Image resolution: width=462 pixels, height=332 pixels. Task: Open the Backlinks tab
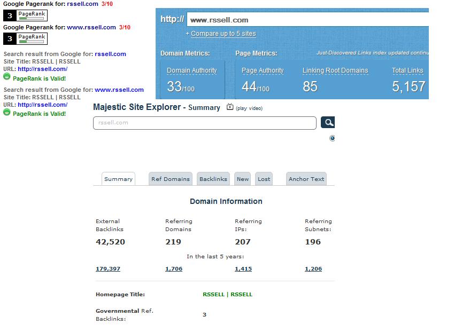pyautogui.click(x=213, y=179)
